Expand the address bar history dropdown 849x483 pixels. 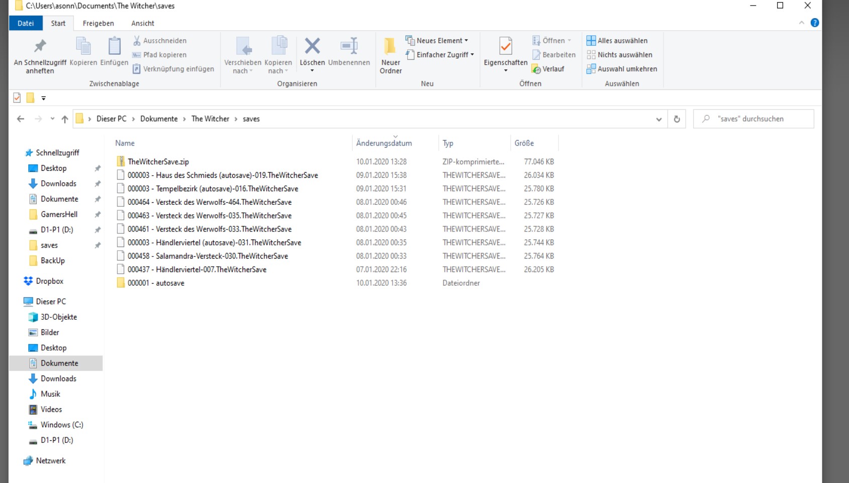pos(658,119)
